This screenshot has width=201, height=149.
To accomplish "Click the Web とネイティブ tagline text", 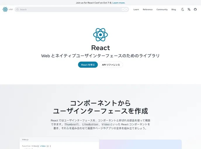I will click(100, 56).
